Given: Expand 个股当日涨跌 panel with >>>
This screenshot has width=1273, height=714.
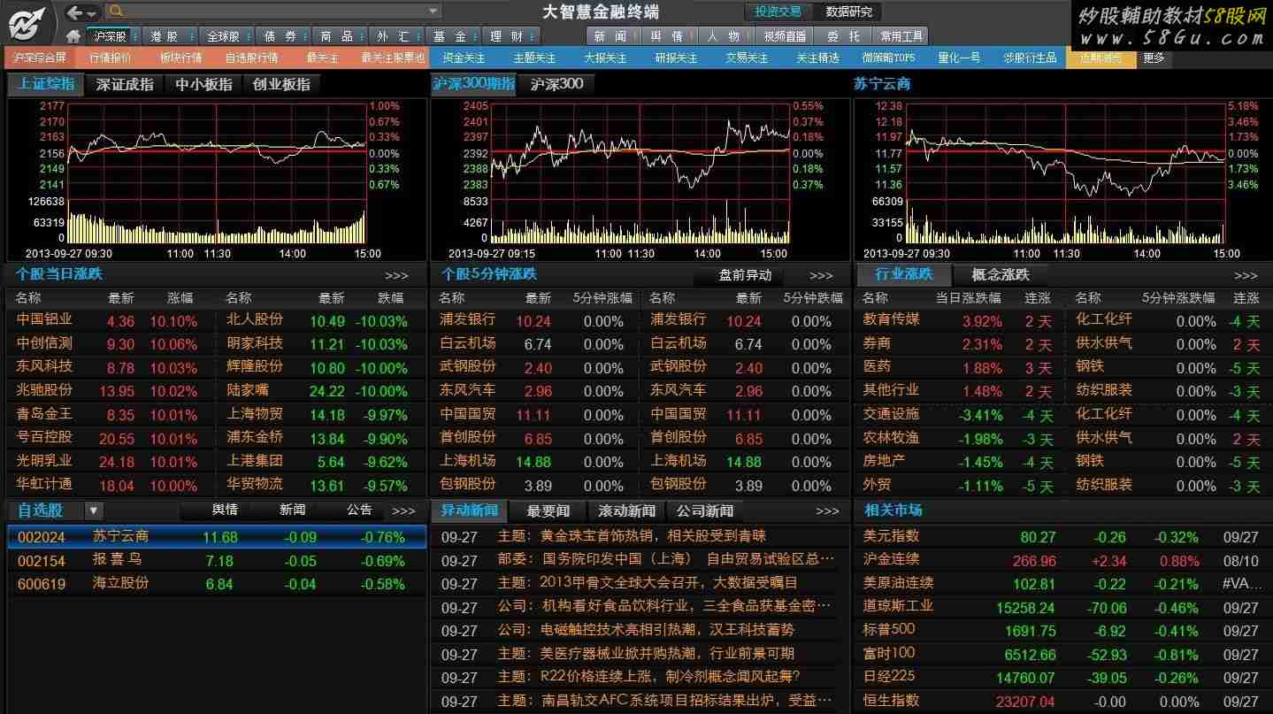Looking at the screenshot, I should pos(397,276).
